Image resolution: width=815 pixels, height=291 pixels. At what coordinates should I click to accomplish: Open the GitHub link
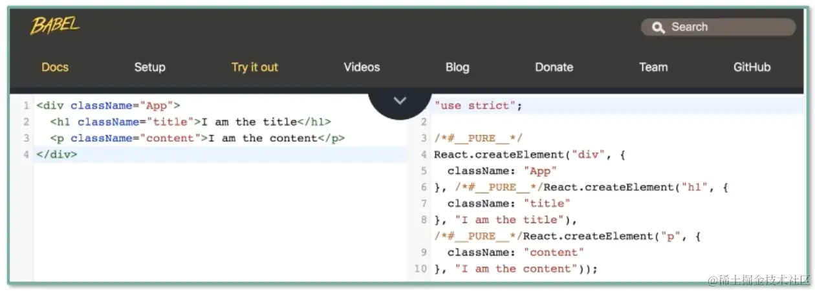752,67
